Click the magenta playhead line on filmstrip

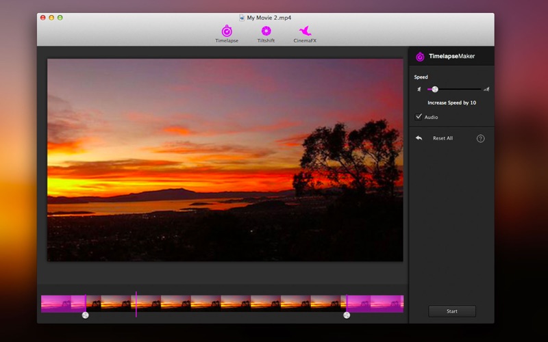136,303
